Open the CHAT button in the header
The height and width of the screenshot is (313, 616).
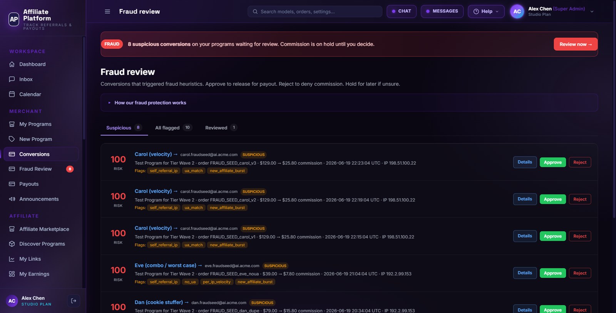401,12
